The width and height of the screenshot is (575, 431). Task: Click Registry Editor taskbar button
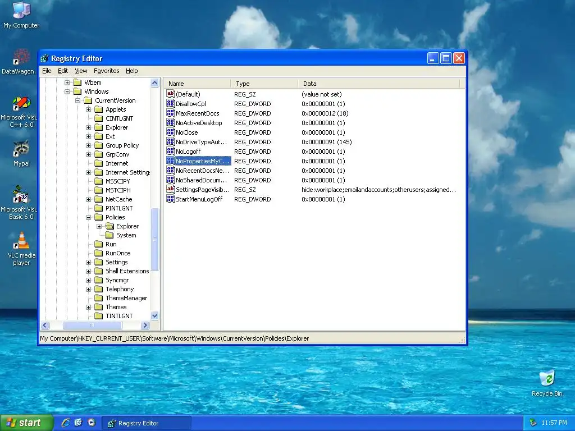(x=146, y=423)
